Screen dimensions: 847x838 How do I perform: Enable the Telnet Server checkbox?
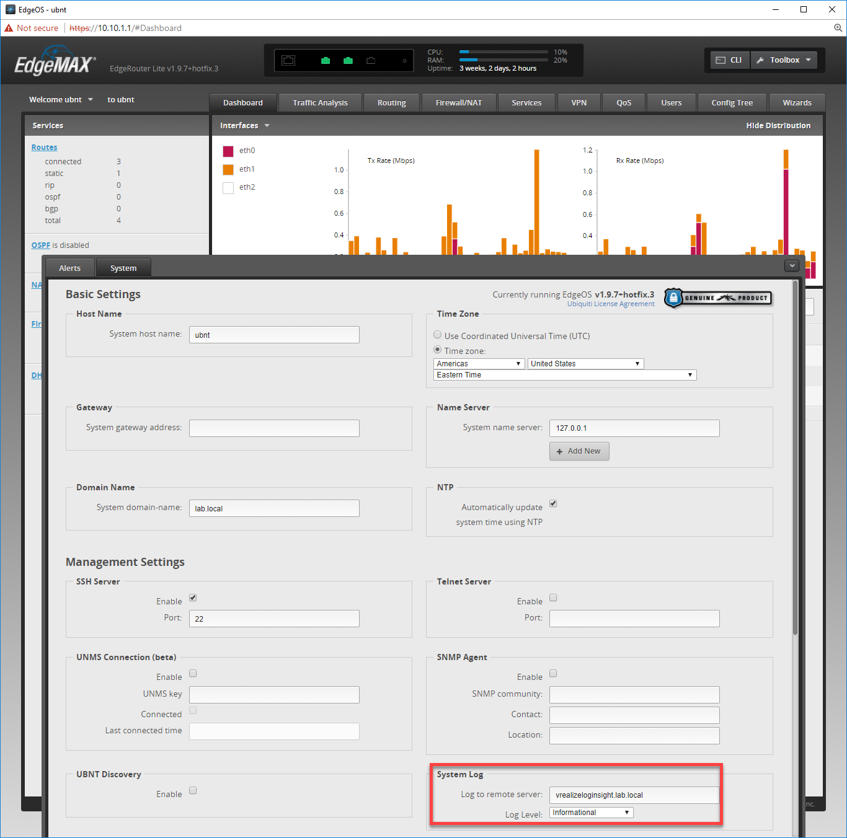(x=553, y=598)
